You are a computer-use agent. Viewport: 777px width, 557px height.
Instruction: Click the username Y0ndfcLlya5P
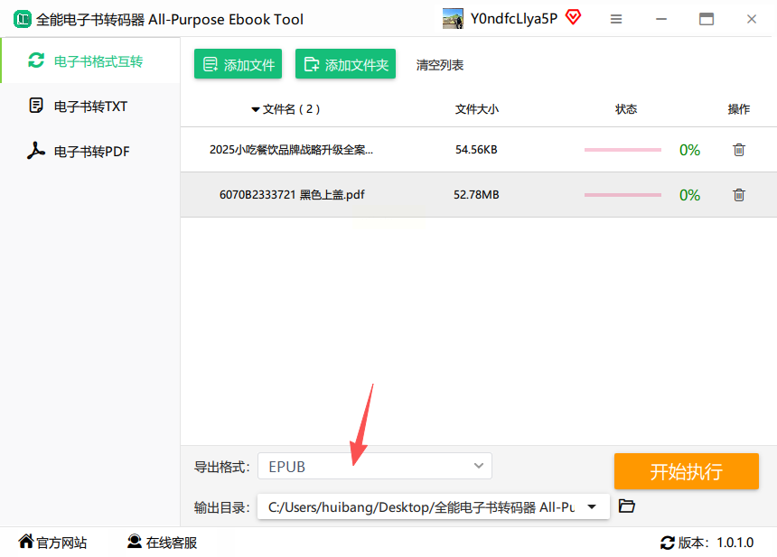(514, 19)
